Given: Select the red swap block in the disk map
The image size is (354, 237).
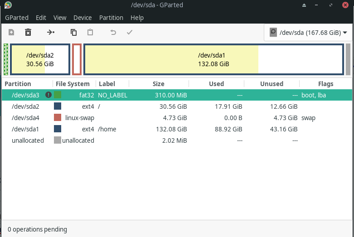Looking at the screenshot, I should pos(77,59).
